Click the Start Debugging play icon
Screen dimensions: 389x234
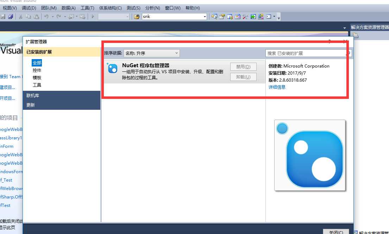[93, 17]
